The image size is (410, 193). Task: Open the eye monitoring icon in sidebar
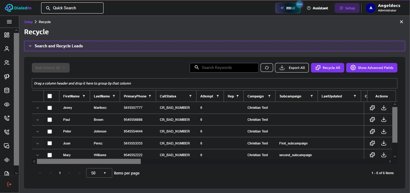[x=7, y=104]
